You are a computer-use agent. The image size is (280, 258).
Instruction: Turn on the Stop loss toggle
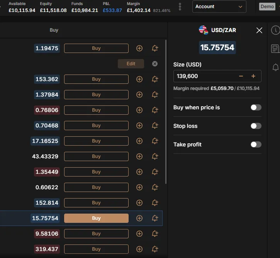256,126
